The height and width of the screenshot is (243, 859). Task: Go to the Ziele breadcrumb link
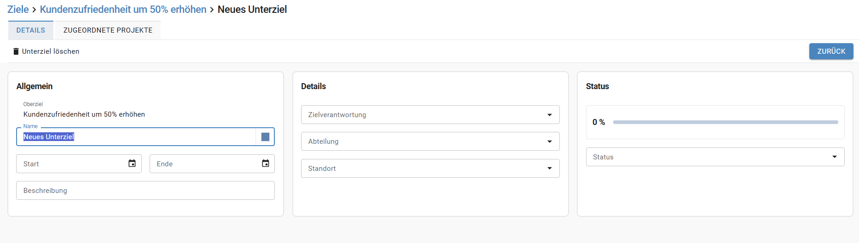(x=18, y=9)
